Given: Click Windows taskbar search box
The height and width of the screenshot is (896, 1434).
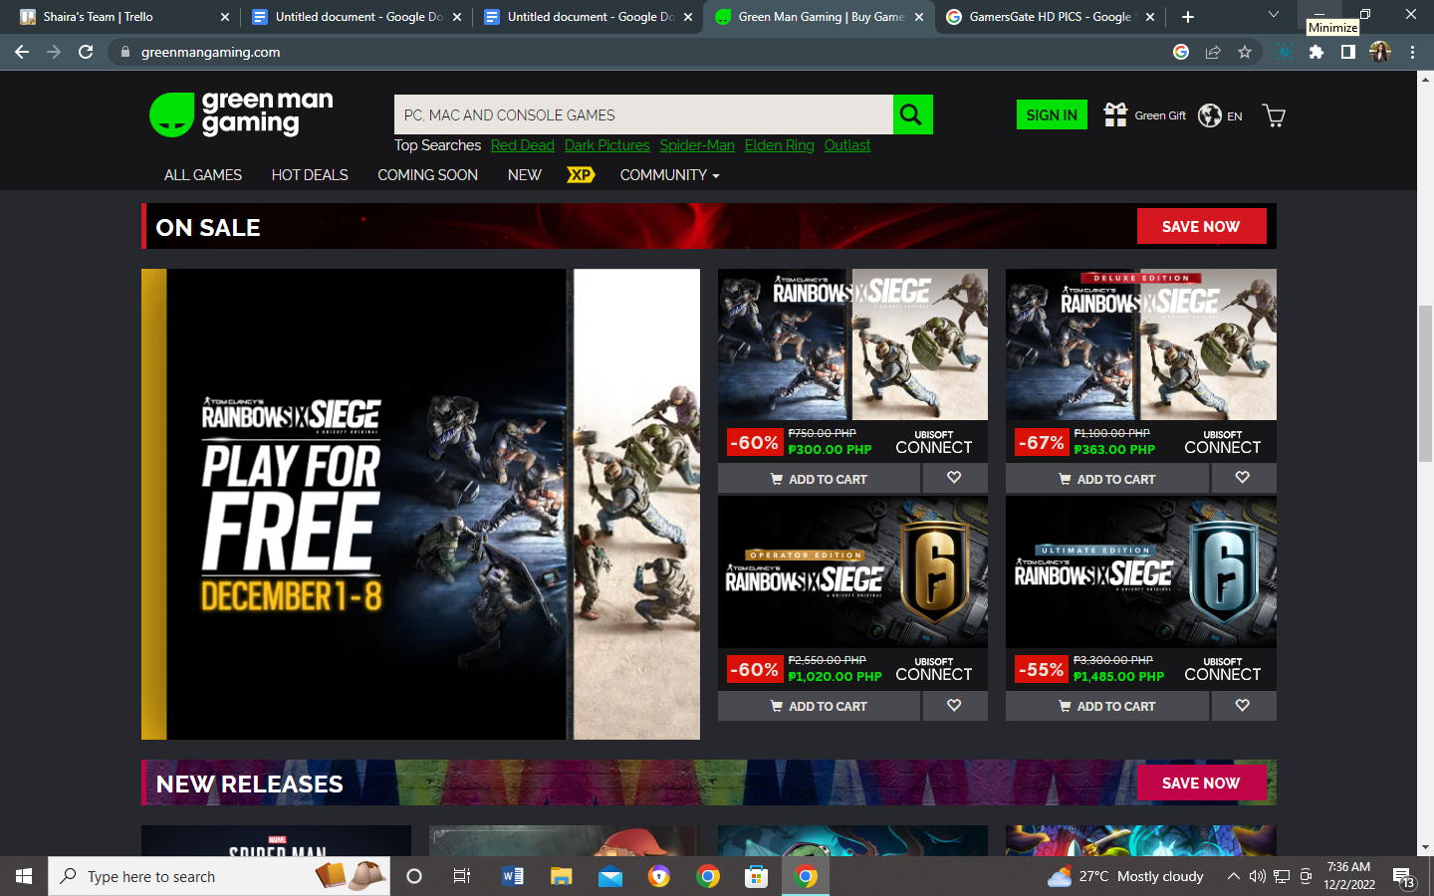Looking at the screenshot, I should click(219, 876).
